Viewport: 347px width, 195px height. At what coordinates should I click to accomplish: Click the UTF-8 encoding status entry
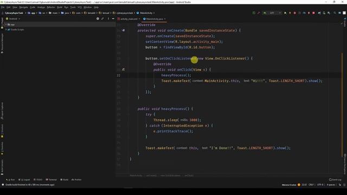pyautogui.click(x=320, y=185)
